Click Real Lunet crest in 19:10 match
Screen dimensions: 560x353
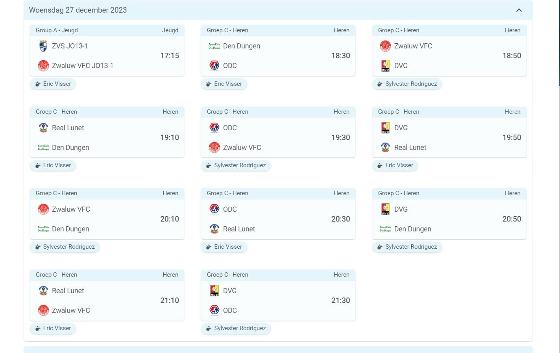pyautogui.click(x=43, y=128)
